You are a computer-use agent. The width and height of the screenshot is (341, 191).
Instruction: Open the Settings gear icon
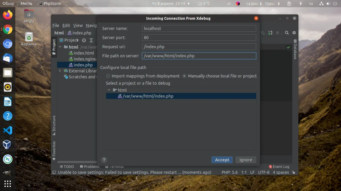coord(294,32)
